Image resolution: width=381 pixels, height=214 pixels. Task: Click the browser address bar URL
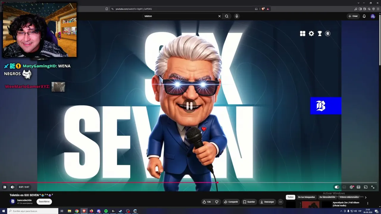[134, 9]
